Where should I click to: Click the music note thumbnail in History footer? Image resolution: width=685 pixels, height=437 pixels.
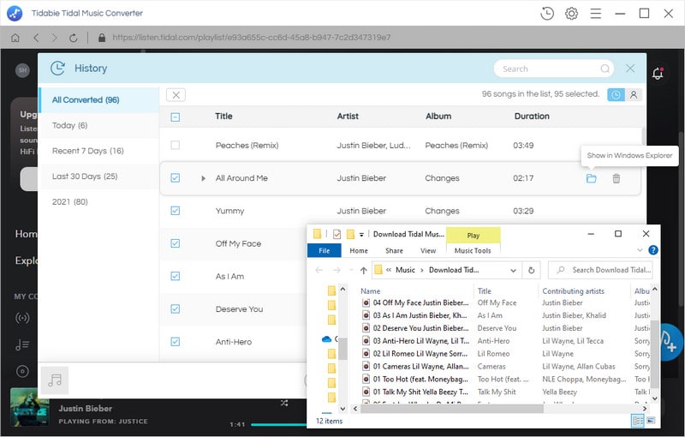point(55,380)
